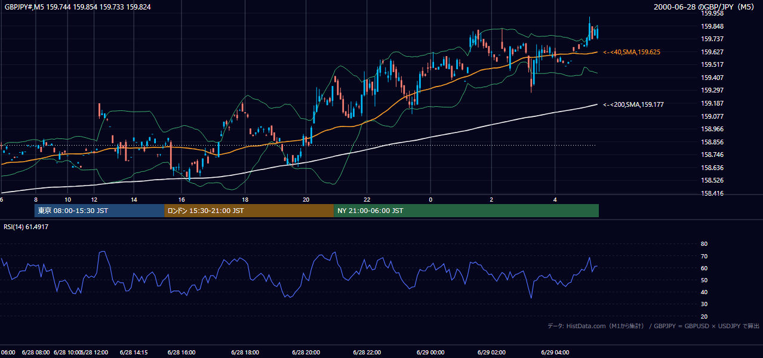Screen dimensions: 763x358
Task: Click price axis value 159.848
Action: point(712,26)
